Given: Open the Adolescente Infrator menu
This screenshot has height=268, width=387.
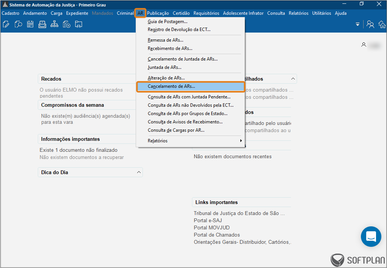Looking at the screenshot, I should pos(243,13).
